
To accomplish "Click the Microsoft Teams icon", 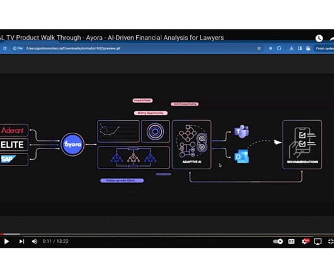I will [x=242, y=131].
